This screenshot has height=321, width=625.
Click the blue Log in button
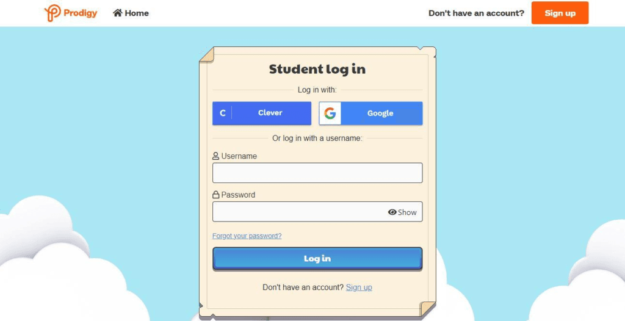pyautogui.click(x=317, y=258)
